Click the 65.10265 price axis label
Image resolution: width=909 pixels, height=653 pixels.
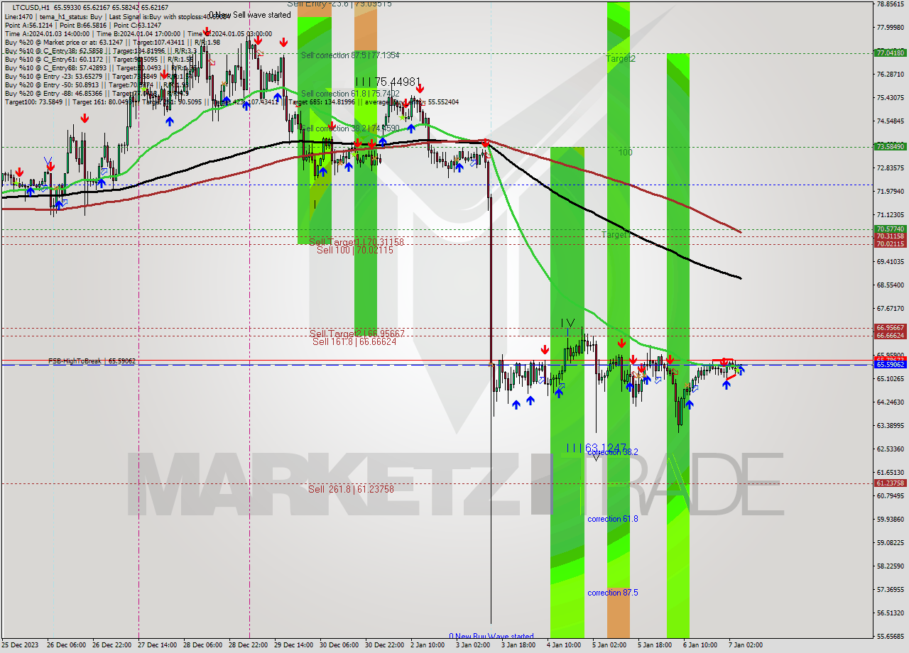tap(891, 378)
